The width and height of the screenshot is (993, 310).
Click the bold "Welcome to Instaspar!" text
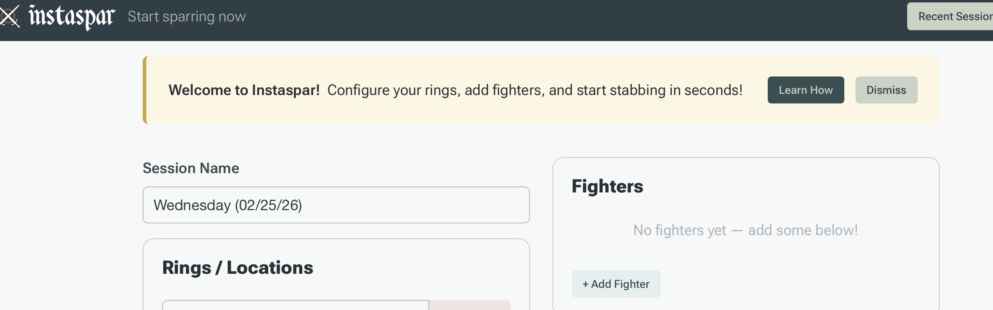pos(244,90)
